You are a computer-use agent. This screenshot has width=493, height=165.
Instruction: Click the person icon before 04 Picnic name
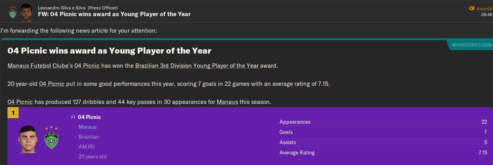pos(73,117)
